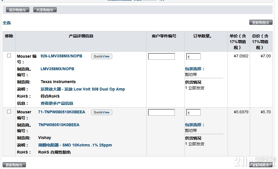Click the total price ¥5.70
The width and height of the screenshot is (278, 169).
point(265,112)
